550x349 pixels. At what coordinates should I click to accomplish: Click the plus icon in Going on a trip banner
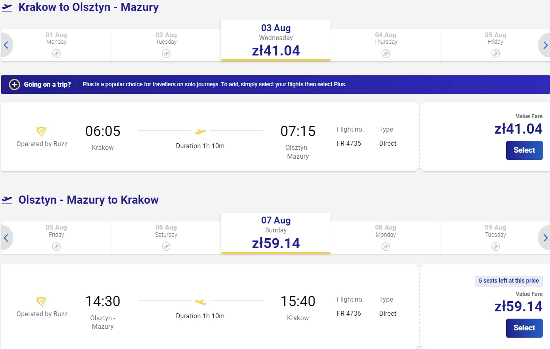[x=15, y=85]
